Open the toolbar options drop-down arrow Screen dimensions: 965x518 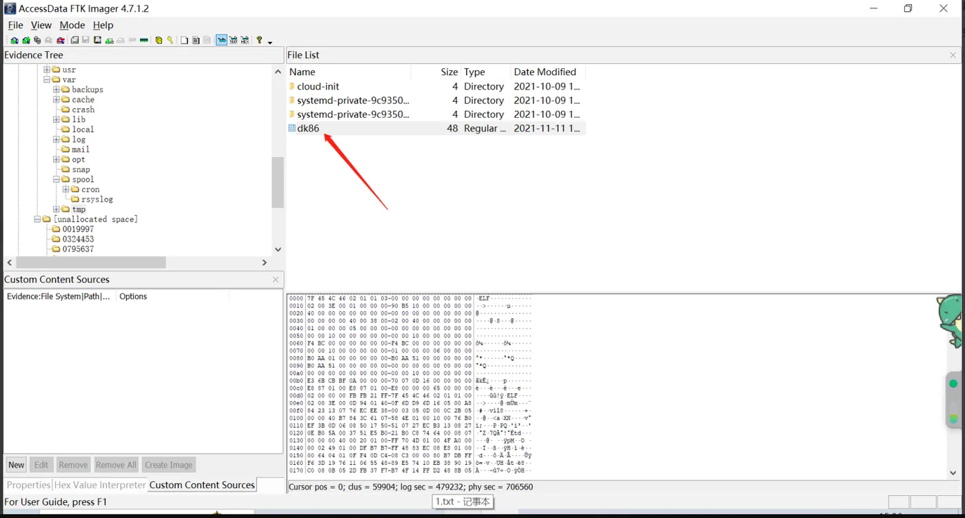(x=270, y=42)
